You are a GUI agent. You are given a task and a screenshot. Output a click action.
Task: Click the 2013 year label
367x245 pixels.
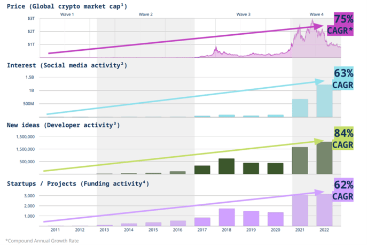(x=104, y=230)
